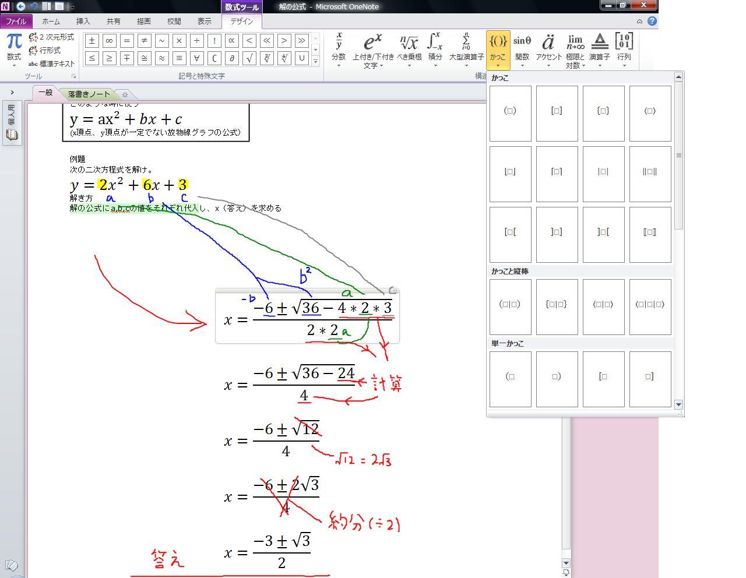Image resolution: width=746 pixels, height=578 pixels.
Task: Switch to the 挿入 ribbon tab
Action: point(83,21)
